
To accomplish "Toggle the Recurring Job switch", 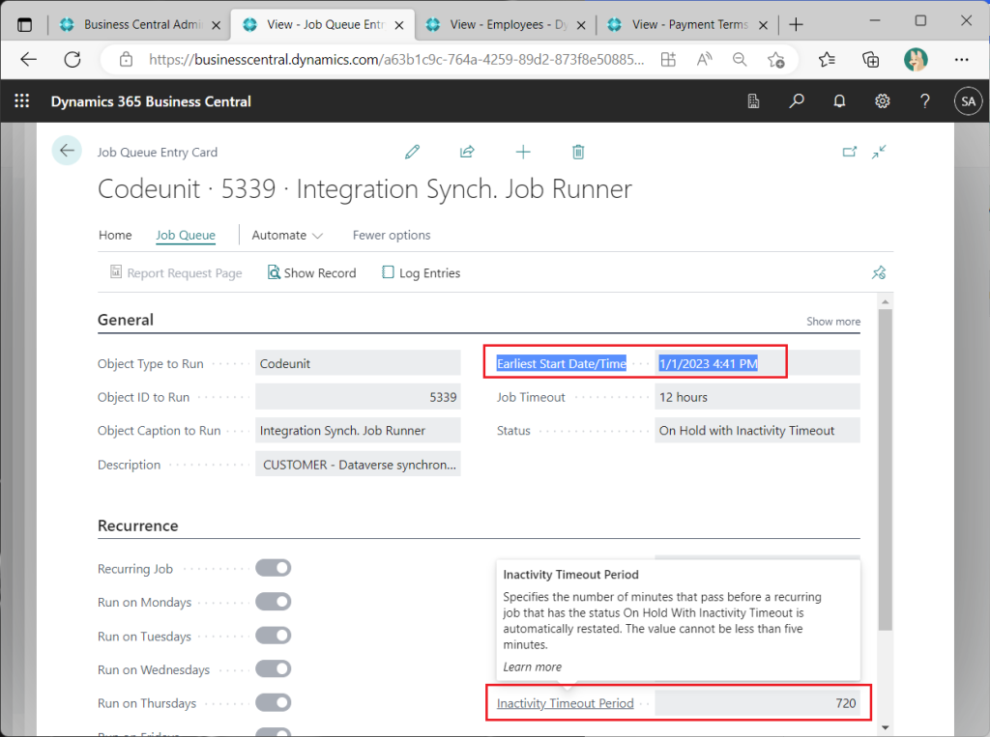I will point(273,568).
